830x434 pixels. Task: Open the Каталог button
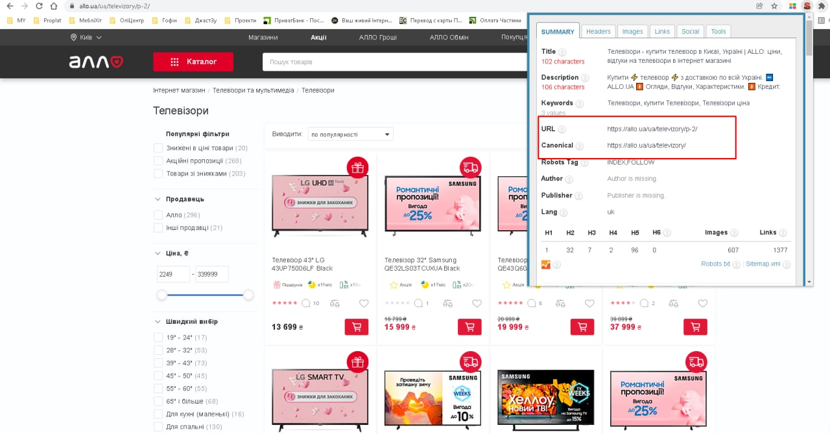click(x=193, y=62)
